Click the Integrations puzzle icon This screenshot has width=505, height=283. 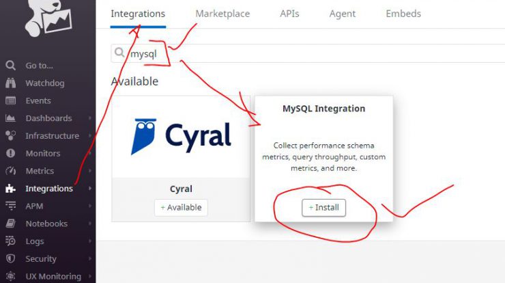(x=10, y=189)
